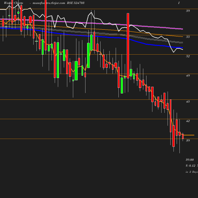Click the 42 price axis label
Image resolution: width=198 pixels, height=198 pixels.
point(188,121)
